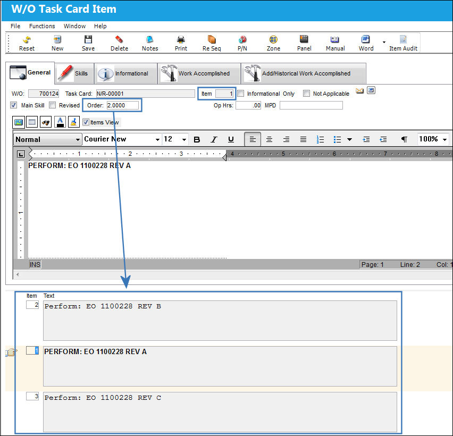Click the Panel toolbar icon
This screenshot has width=453, height=436.
point(304,43)
